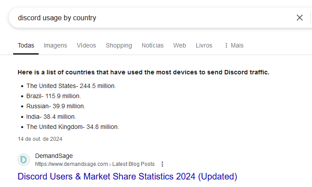Open the Shopping results tab

(x=119, y=45)
